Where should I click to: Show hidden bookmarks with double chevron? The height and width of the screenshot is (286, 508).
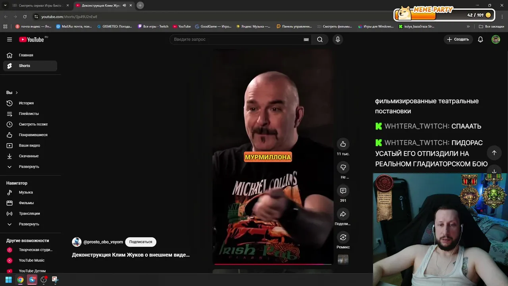468,27
